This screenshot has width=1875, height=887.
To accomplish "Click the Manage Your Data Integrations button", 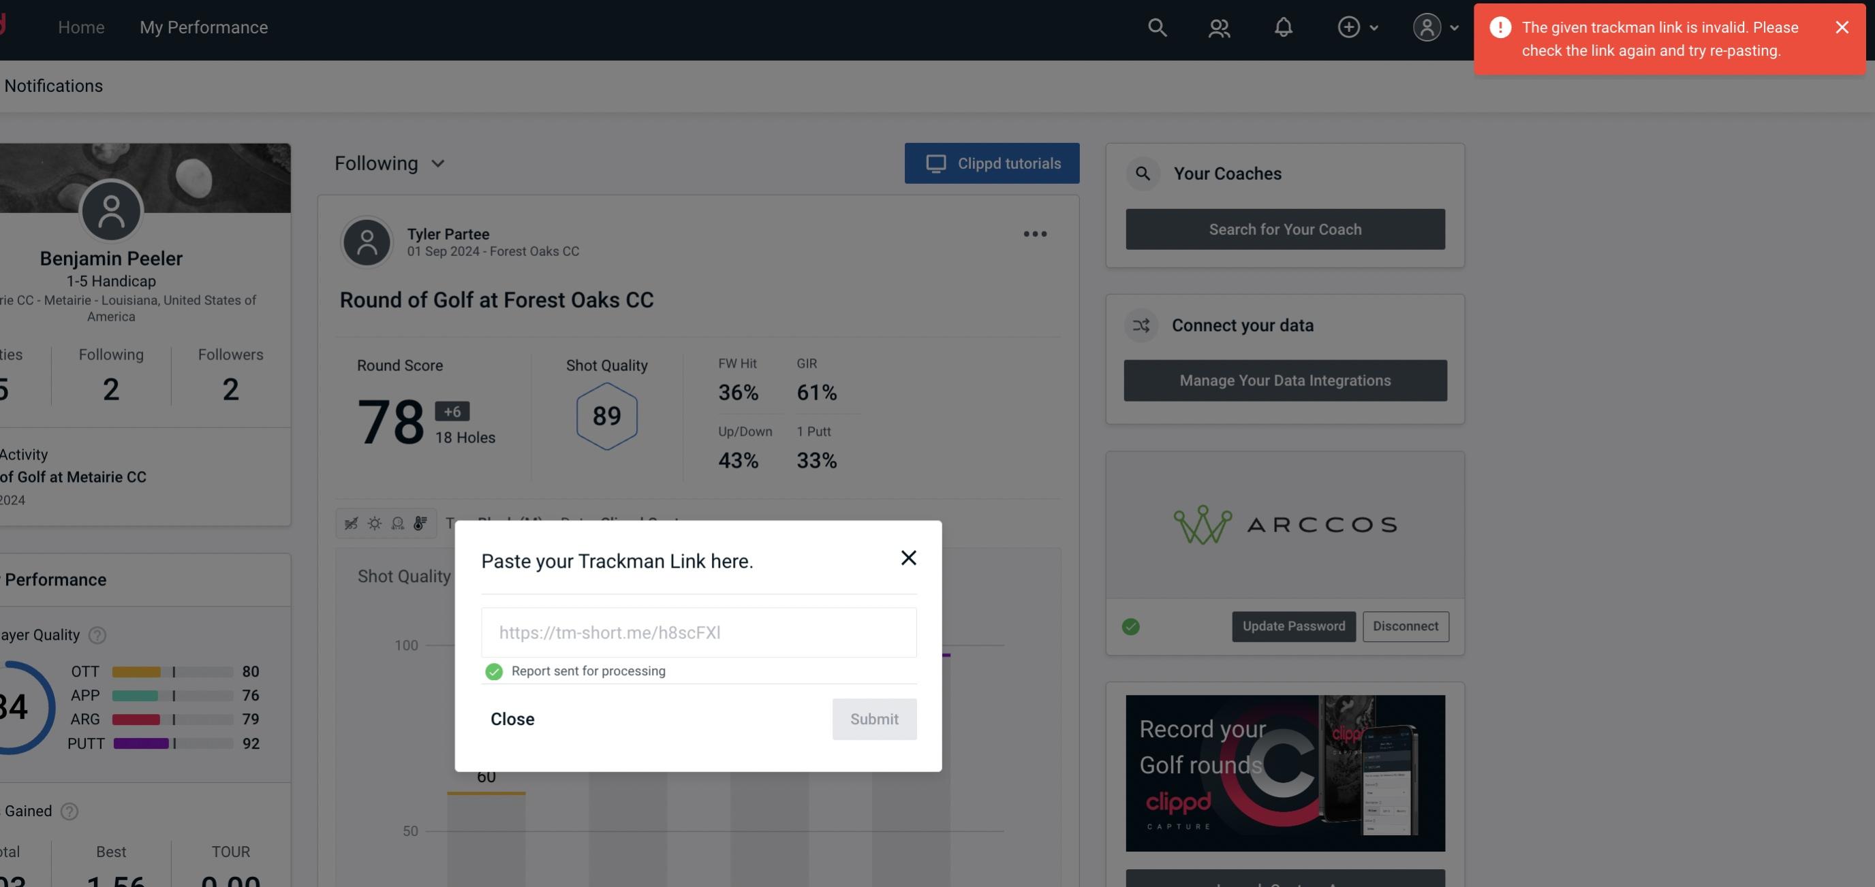I will point(1286,380).
